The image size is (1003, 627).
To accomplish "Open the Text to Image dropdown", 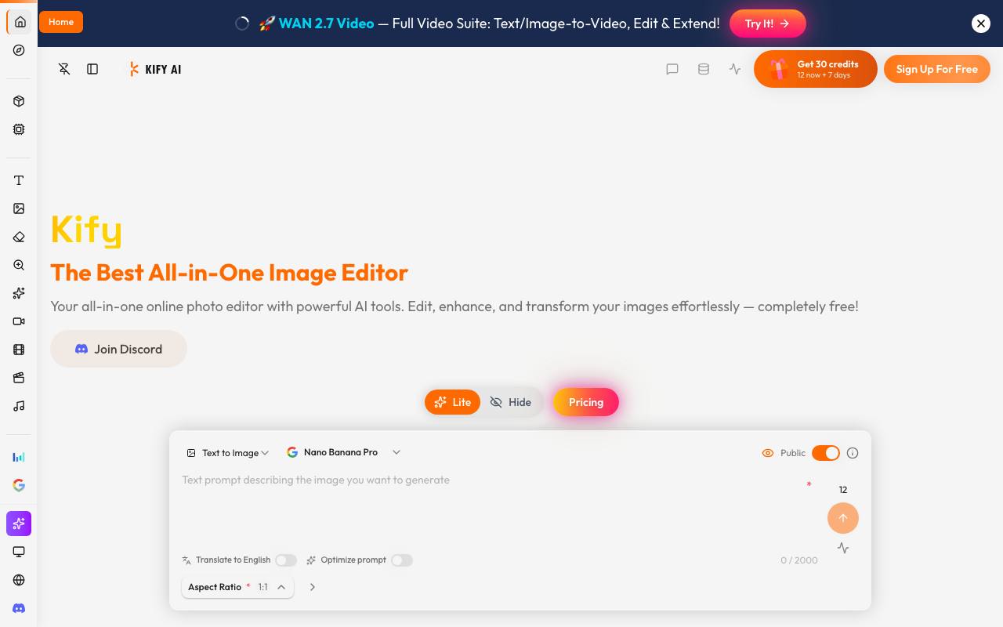I will [228, 453].
